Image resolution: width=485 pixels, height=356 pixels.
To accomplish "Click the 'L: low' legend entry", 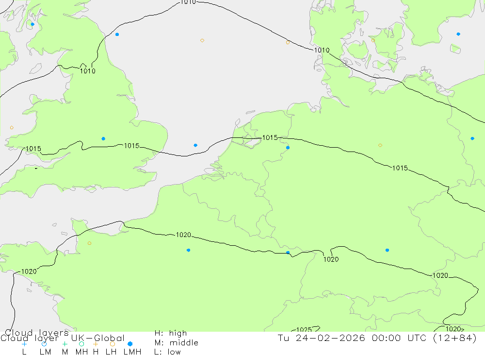I will pyautogui.click(x=167, y=352).
